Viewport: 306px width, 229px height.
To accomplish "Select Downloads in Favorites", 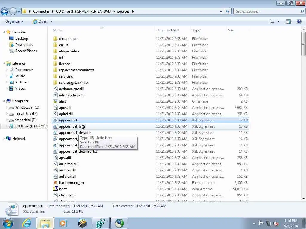I will pos(24,45).
